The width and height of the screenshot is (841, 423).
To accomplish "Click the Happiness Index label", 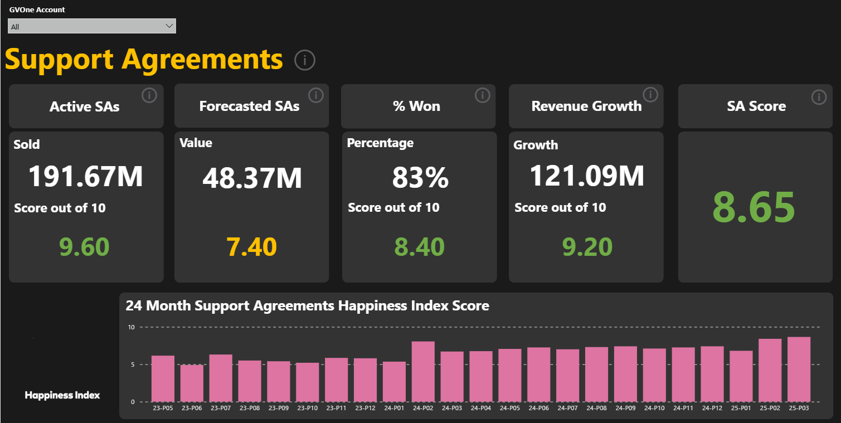I will (x=62, y=395).
